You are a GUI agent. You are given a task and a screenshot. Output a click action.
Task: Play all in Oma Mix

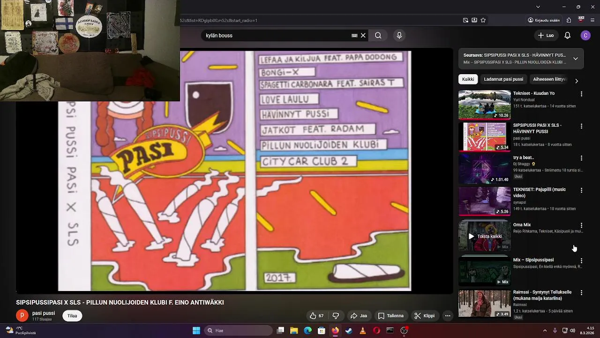pyautogui.click(x=484, y=236)
